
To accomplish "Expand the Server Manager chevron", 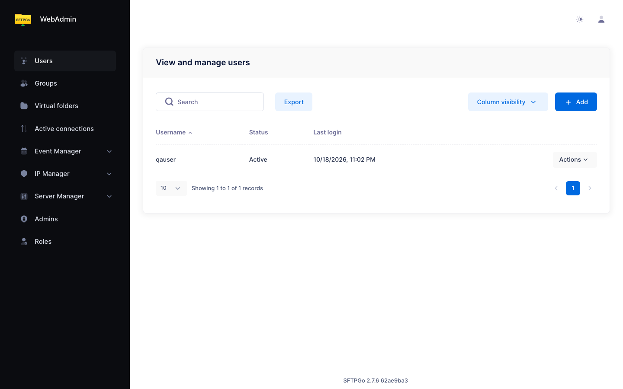I will click(109, 196).
